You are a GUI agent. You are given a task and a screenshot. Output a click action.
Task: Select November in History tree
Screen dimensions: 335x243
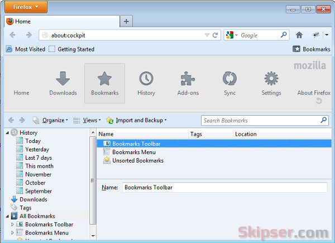point(38,174)
